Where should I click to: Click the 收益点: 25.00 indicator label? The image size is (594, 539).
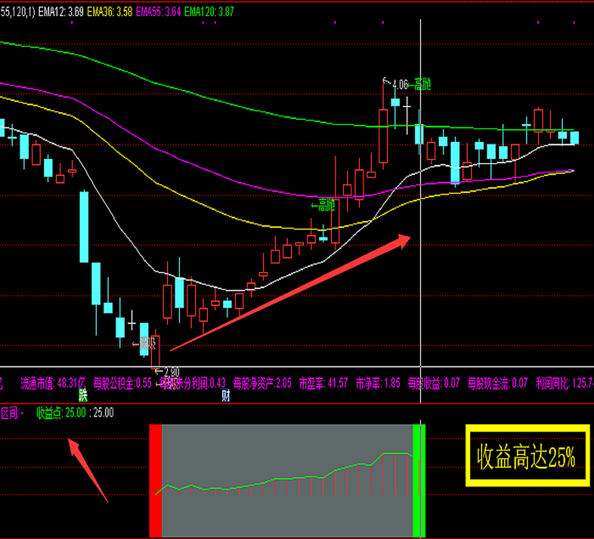click(x=61, y=412)
